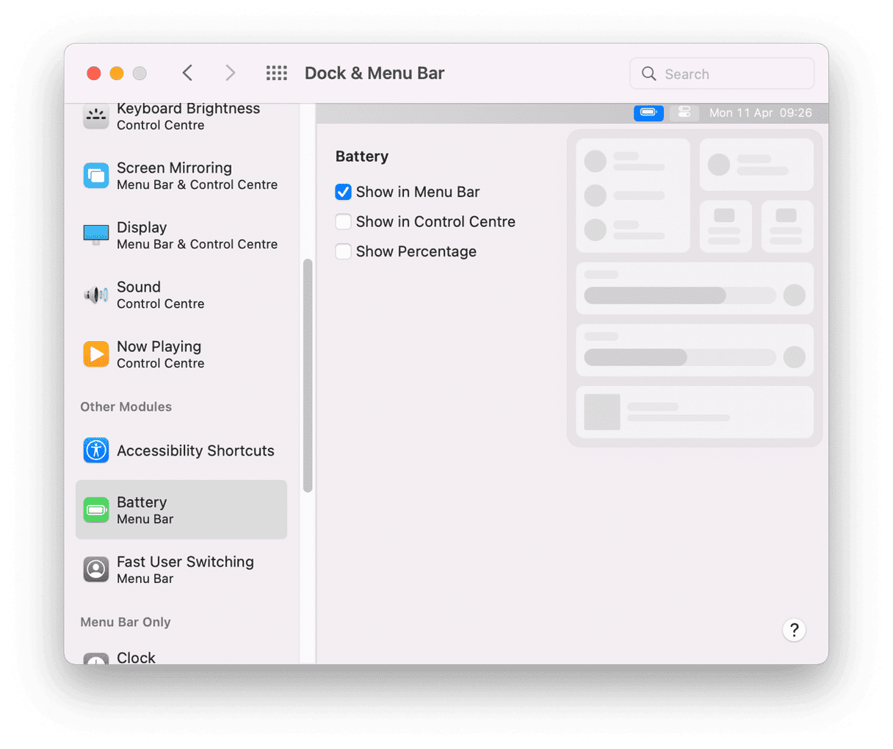Open the Now Playing settings
Image resolution: width=893 pixels, height=749 pixels.
tap(181, 354)
